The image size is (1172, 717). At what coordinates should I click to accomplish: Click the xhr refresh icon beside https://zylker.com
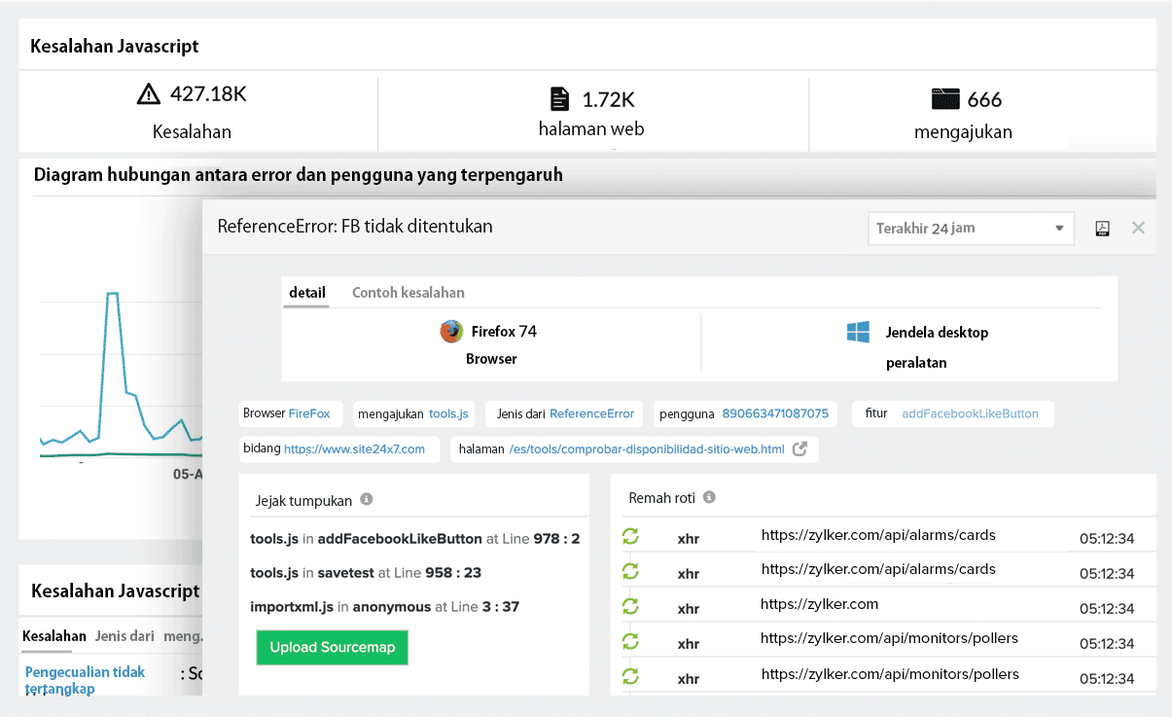[x=630, y=606]
